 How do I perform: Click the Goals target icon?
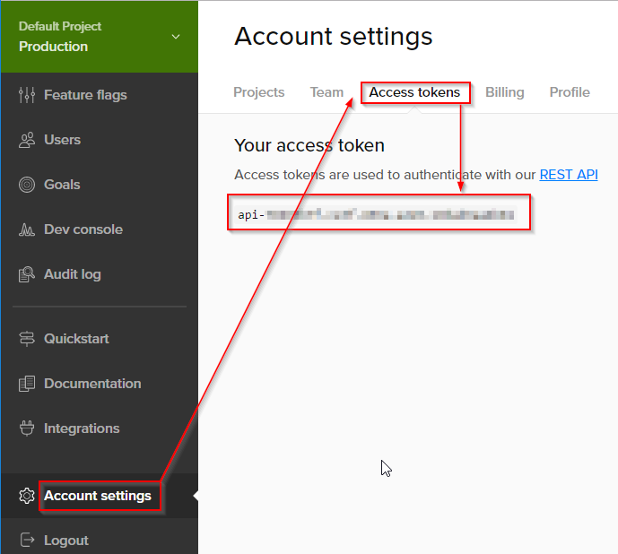27,185
